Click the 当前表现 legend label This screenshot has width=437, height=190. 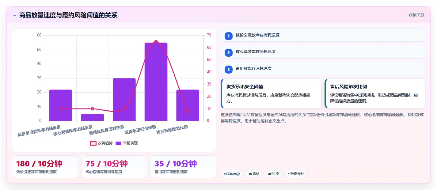(x=130, y=143)
